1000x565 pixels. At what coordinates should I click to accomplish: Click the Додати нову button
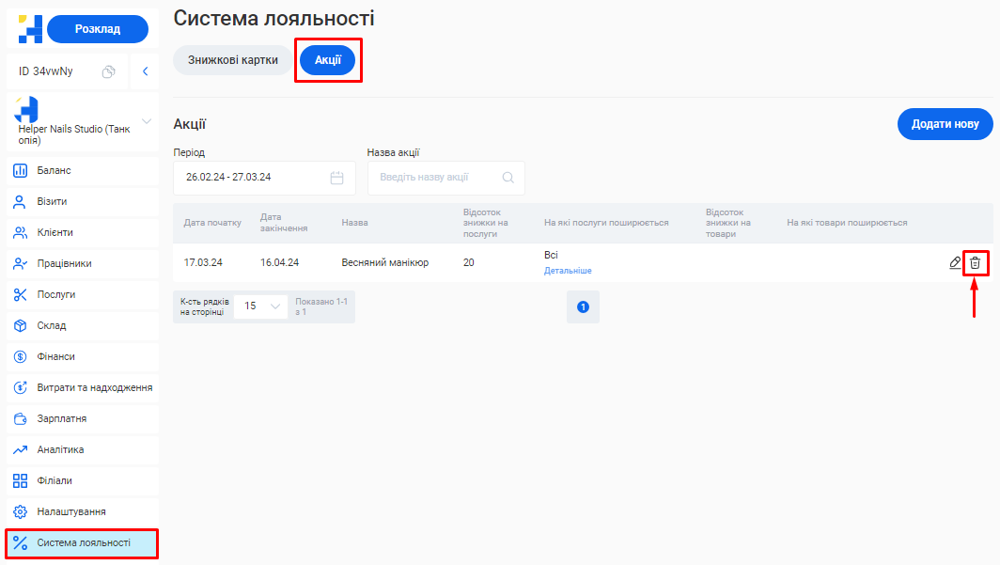pos(945,124)
